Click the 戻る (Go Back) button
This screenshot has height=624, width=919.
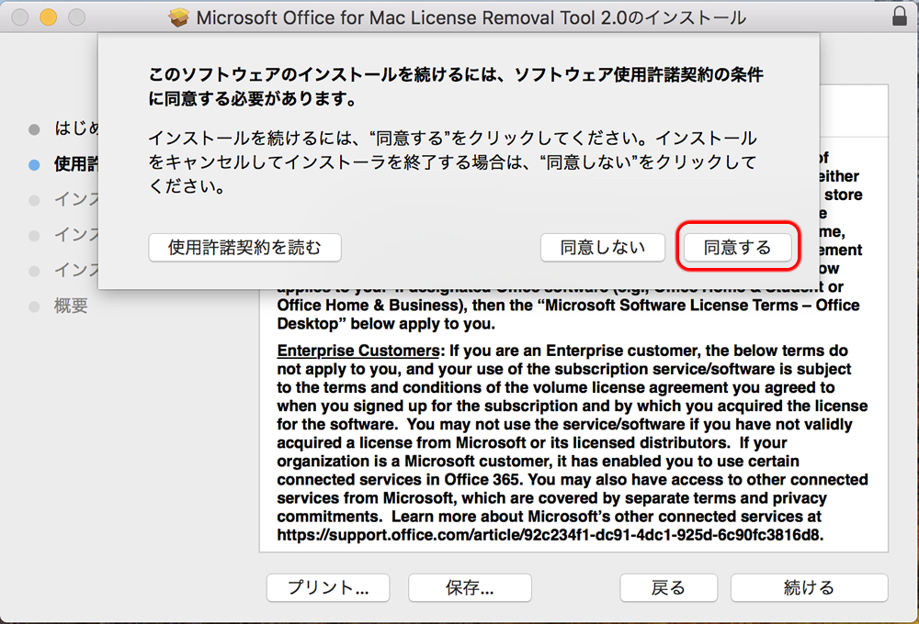click(669, 587)
